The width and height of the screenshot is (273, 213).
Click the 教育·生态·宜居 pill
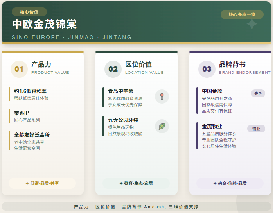point(136,183)
